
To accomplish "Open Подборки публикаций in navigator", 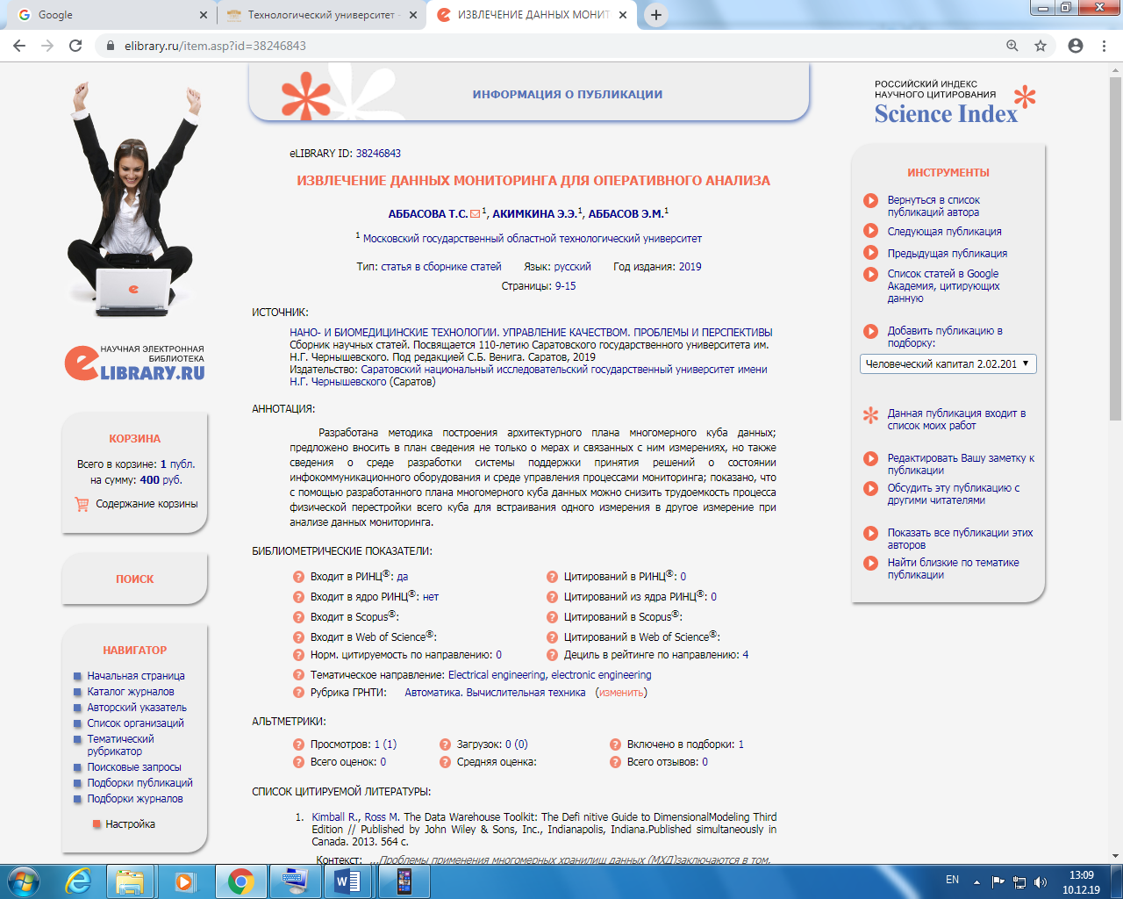I will coord(140,783).
